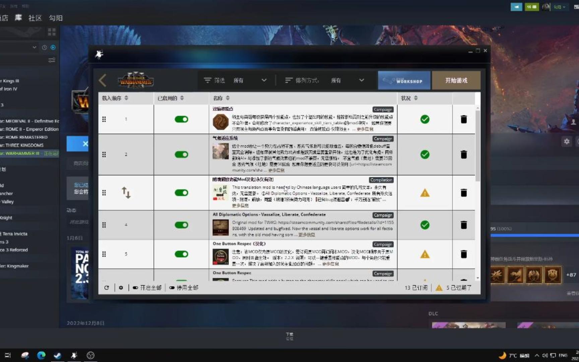Click the Workshop button in the launcher
This screenshot has height=362, width=579.
point(404,80)
